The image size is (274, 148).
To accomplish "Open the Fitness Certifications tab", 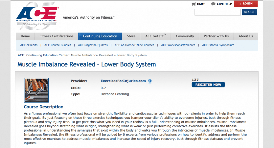I will tap(56, 36).
